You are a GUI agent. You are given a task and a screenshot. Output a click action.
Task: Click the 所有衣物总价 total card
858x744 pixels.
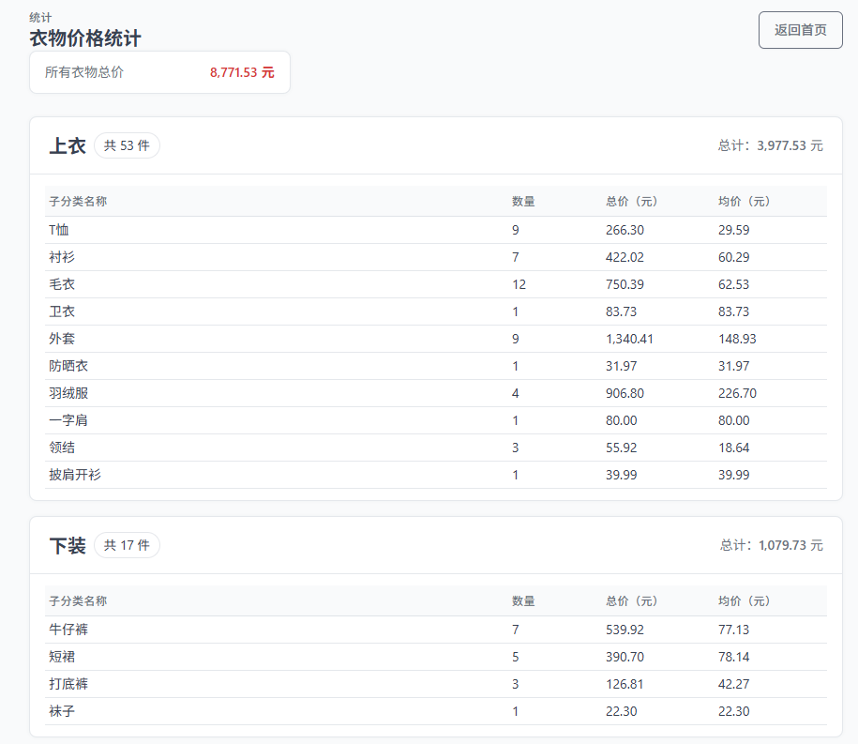tap(159, 72)
